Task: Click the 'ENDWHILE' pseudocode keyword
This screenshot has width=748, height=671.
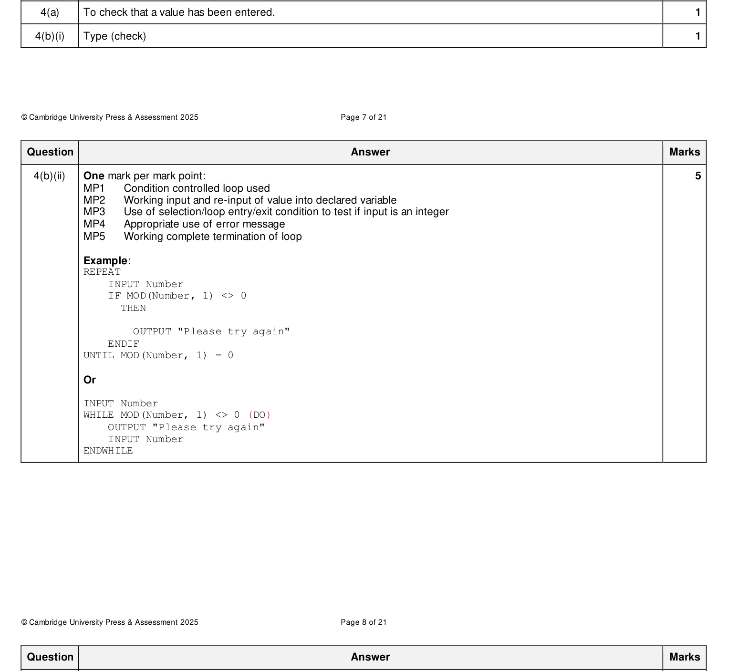Action: 108,451
